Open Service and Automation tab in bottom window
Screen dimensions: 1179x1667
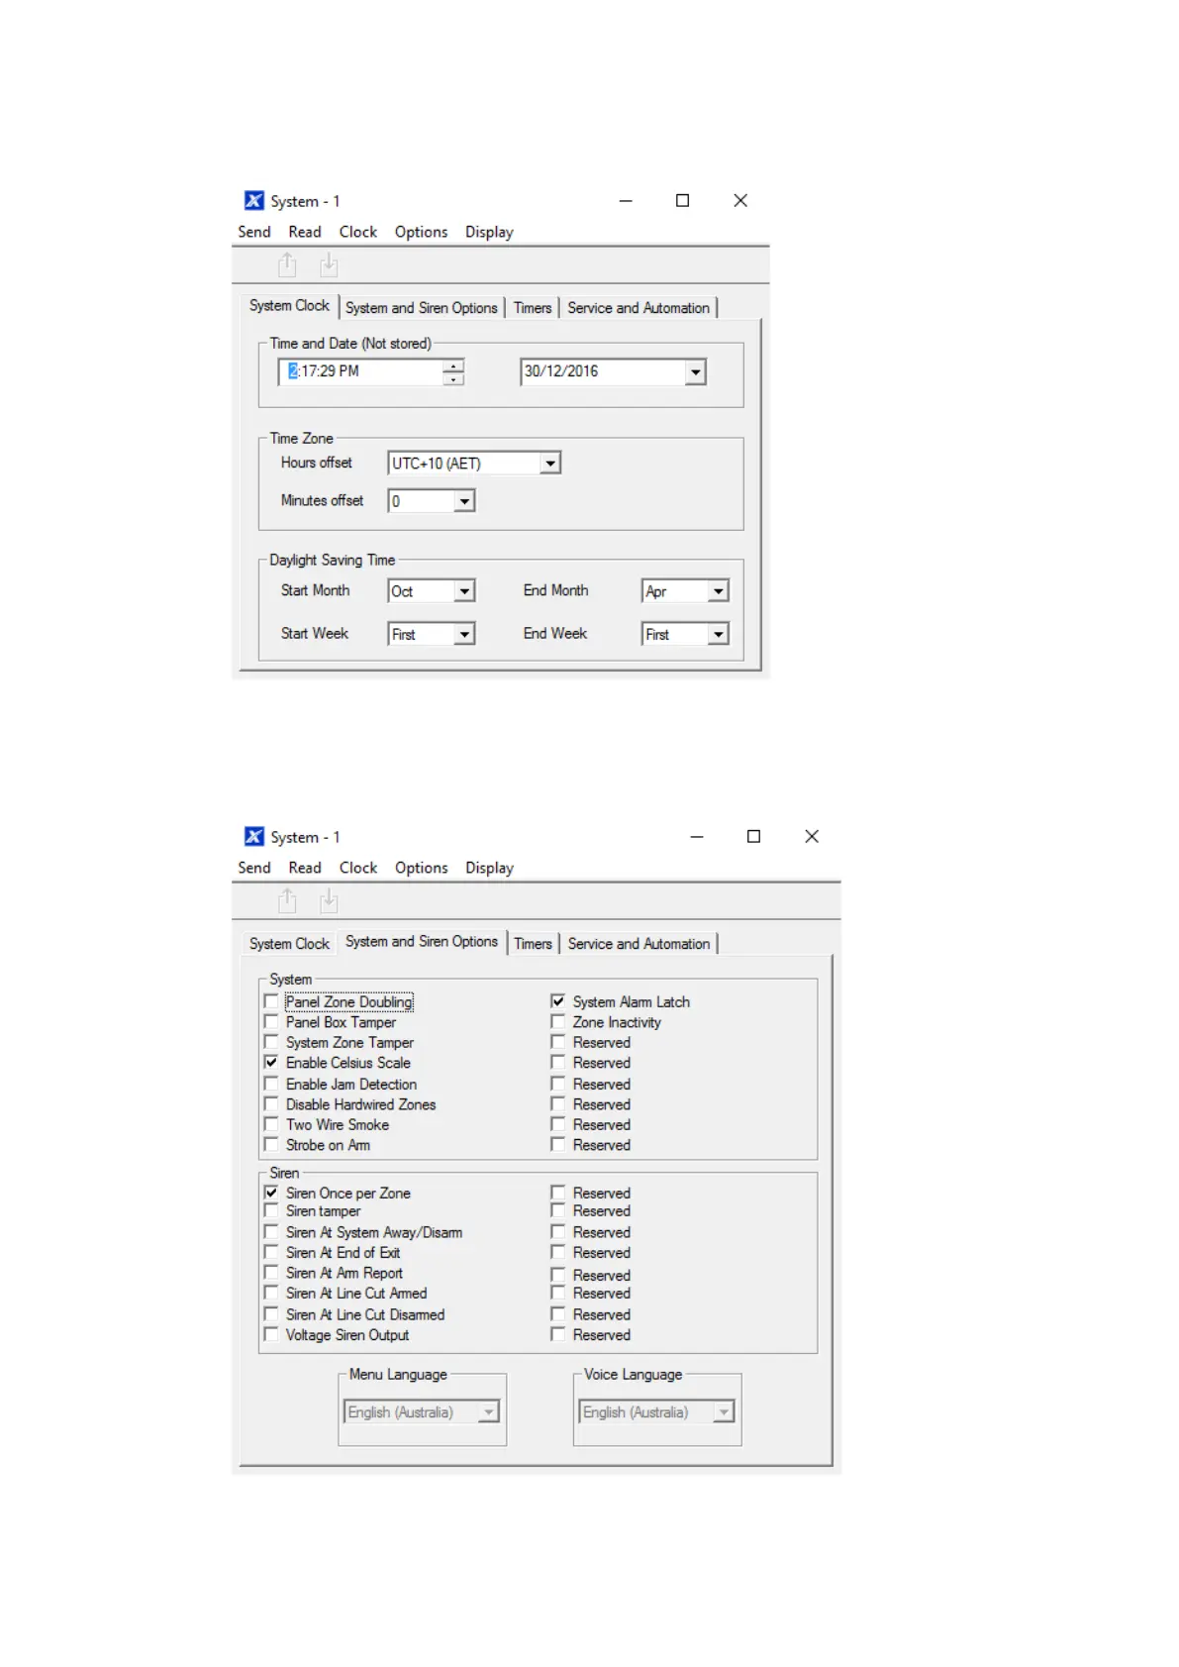639,944
